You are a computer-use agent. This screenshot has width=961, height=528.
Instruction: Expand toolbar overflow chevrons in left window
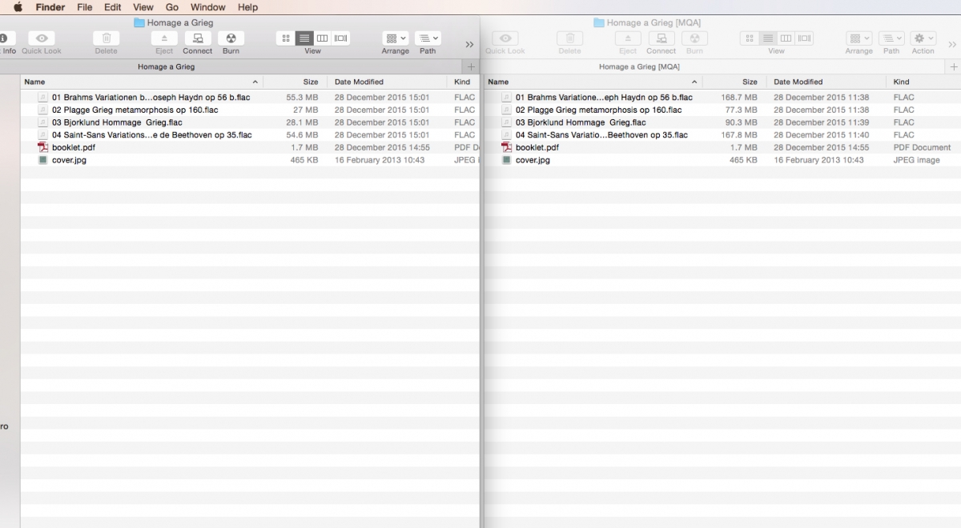point(470,44)
